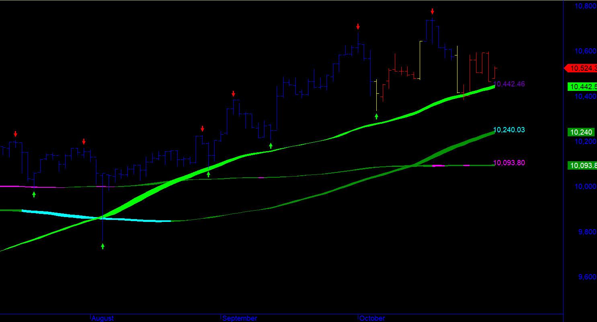Click the cyan segment of the moving average
Screen dimensions: 597x322
(96, 217)
